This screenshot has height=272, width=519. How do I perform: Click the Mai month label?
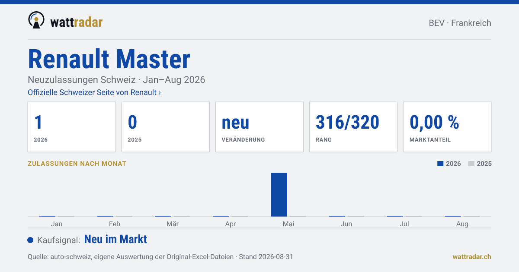288,224
